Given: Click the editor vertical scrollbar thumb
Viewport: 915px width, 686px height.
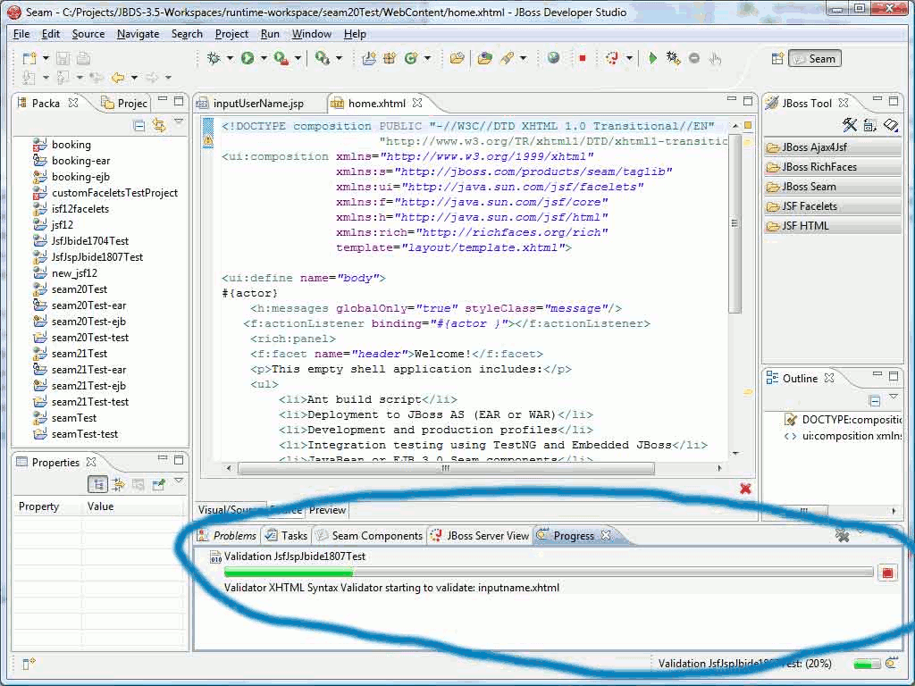Looking at the screenshot, I should pos(735,222).
